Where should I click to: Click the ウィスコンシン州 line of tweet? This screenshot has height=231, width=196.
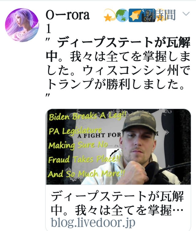tap(118, 71)
